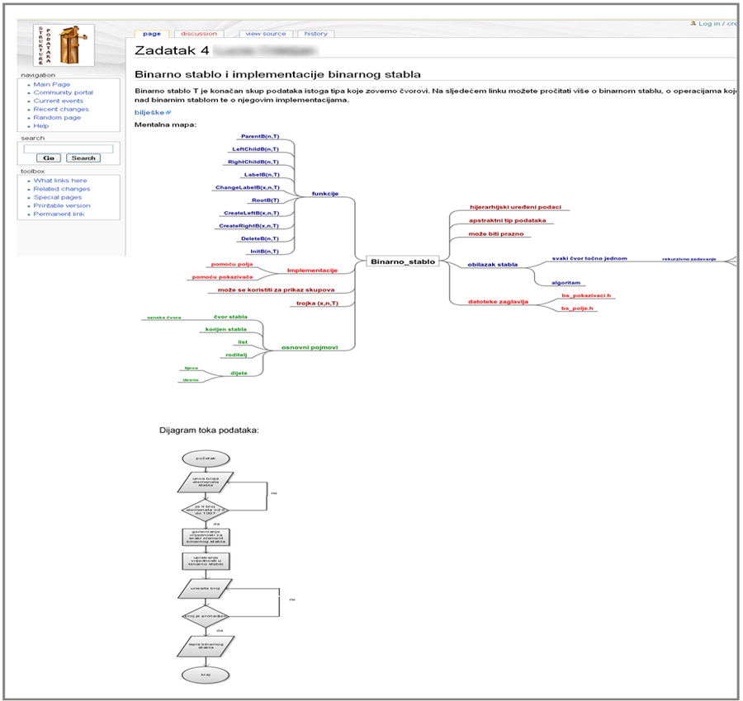The height and width of the screenshot is (701, 743).
Task: Click the Log in / create account link
Action: coord(717,23)
